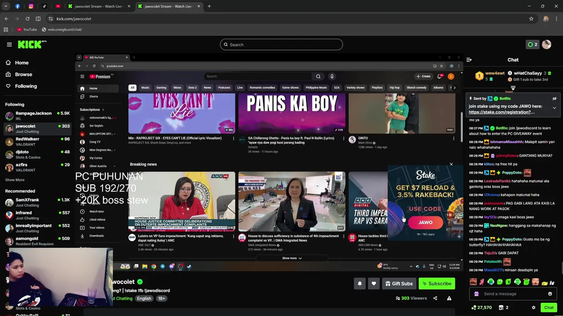This screenshot has height=316, width=563.
Task: Click the Gift Subs button
Action: pyautogui.click(x=399, y=284)
